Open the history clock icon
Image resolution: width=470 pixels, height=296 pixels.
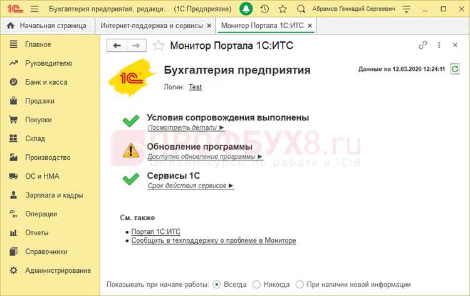click(x=264, y=9)
